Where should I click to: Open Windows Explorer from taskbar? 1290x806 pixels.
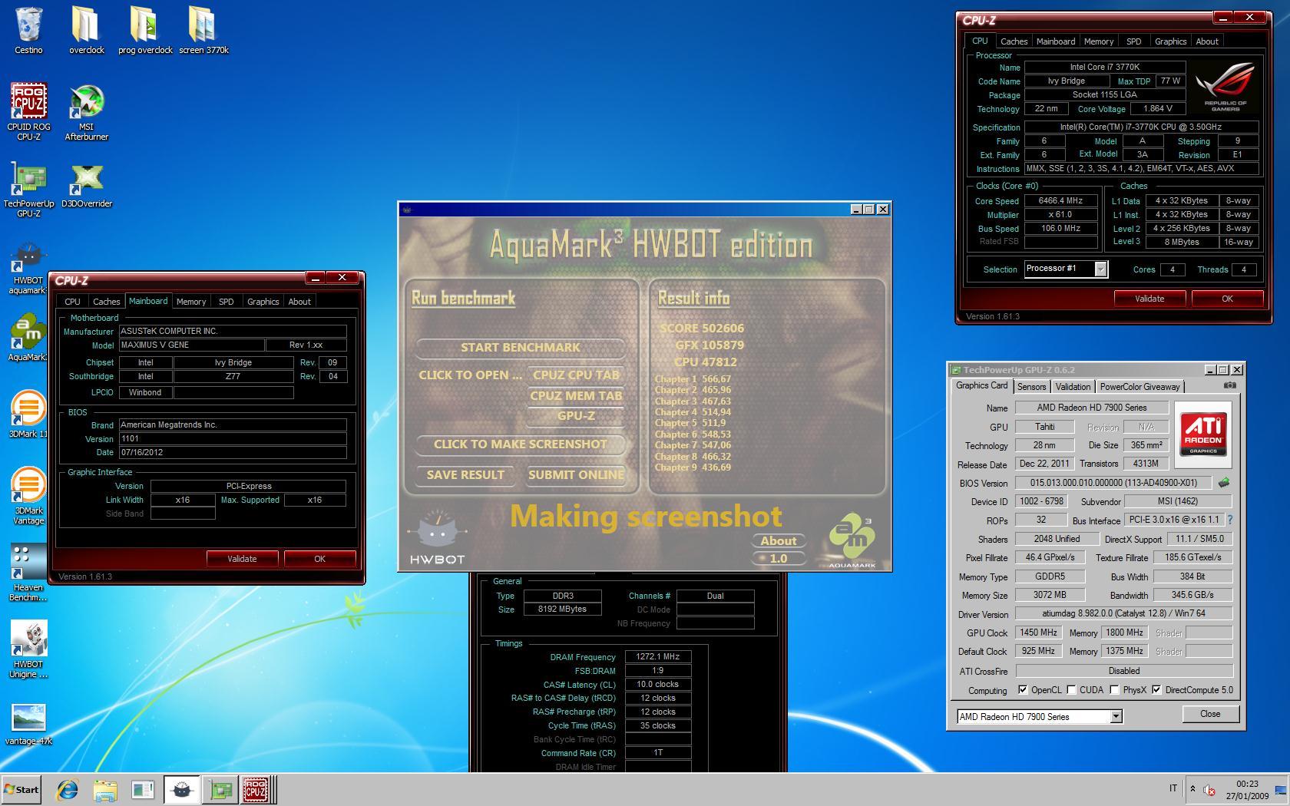coord(105,789)
